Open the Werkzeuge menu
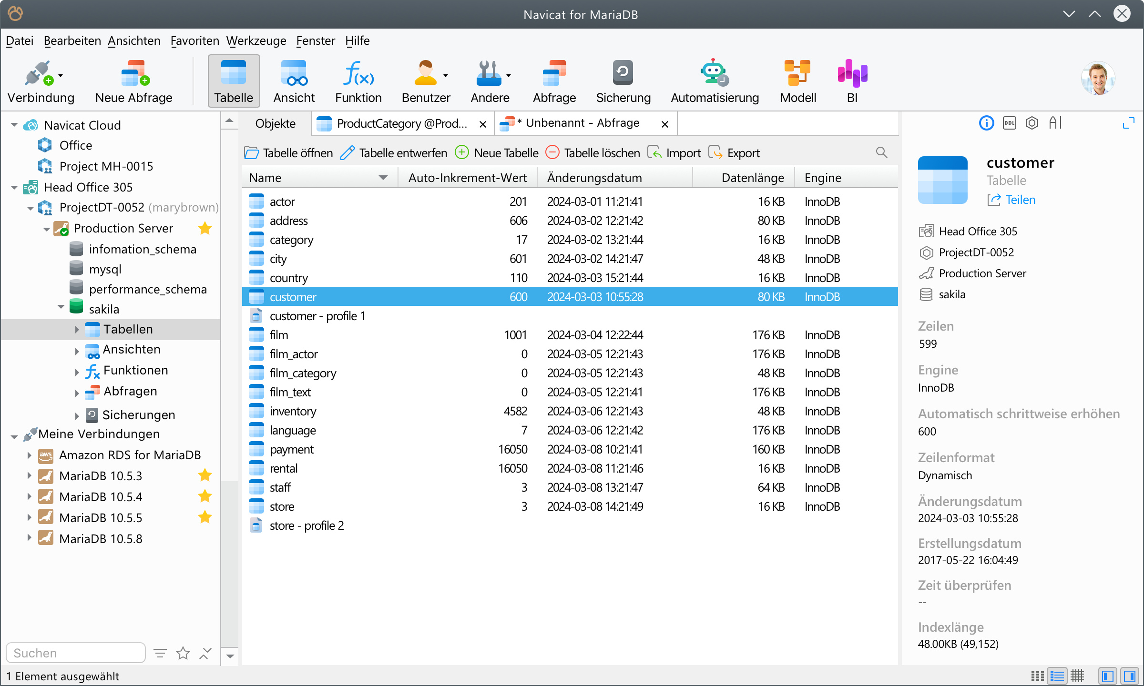The height and width of the screenshot is (686, 1144). pos(256,41)
